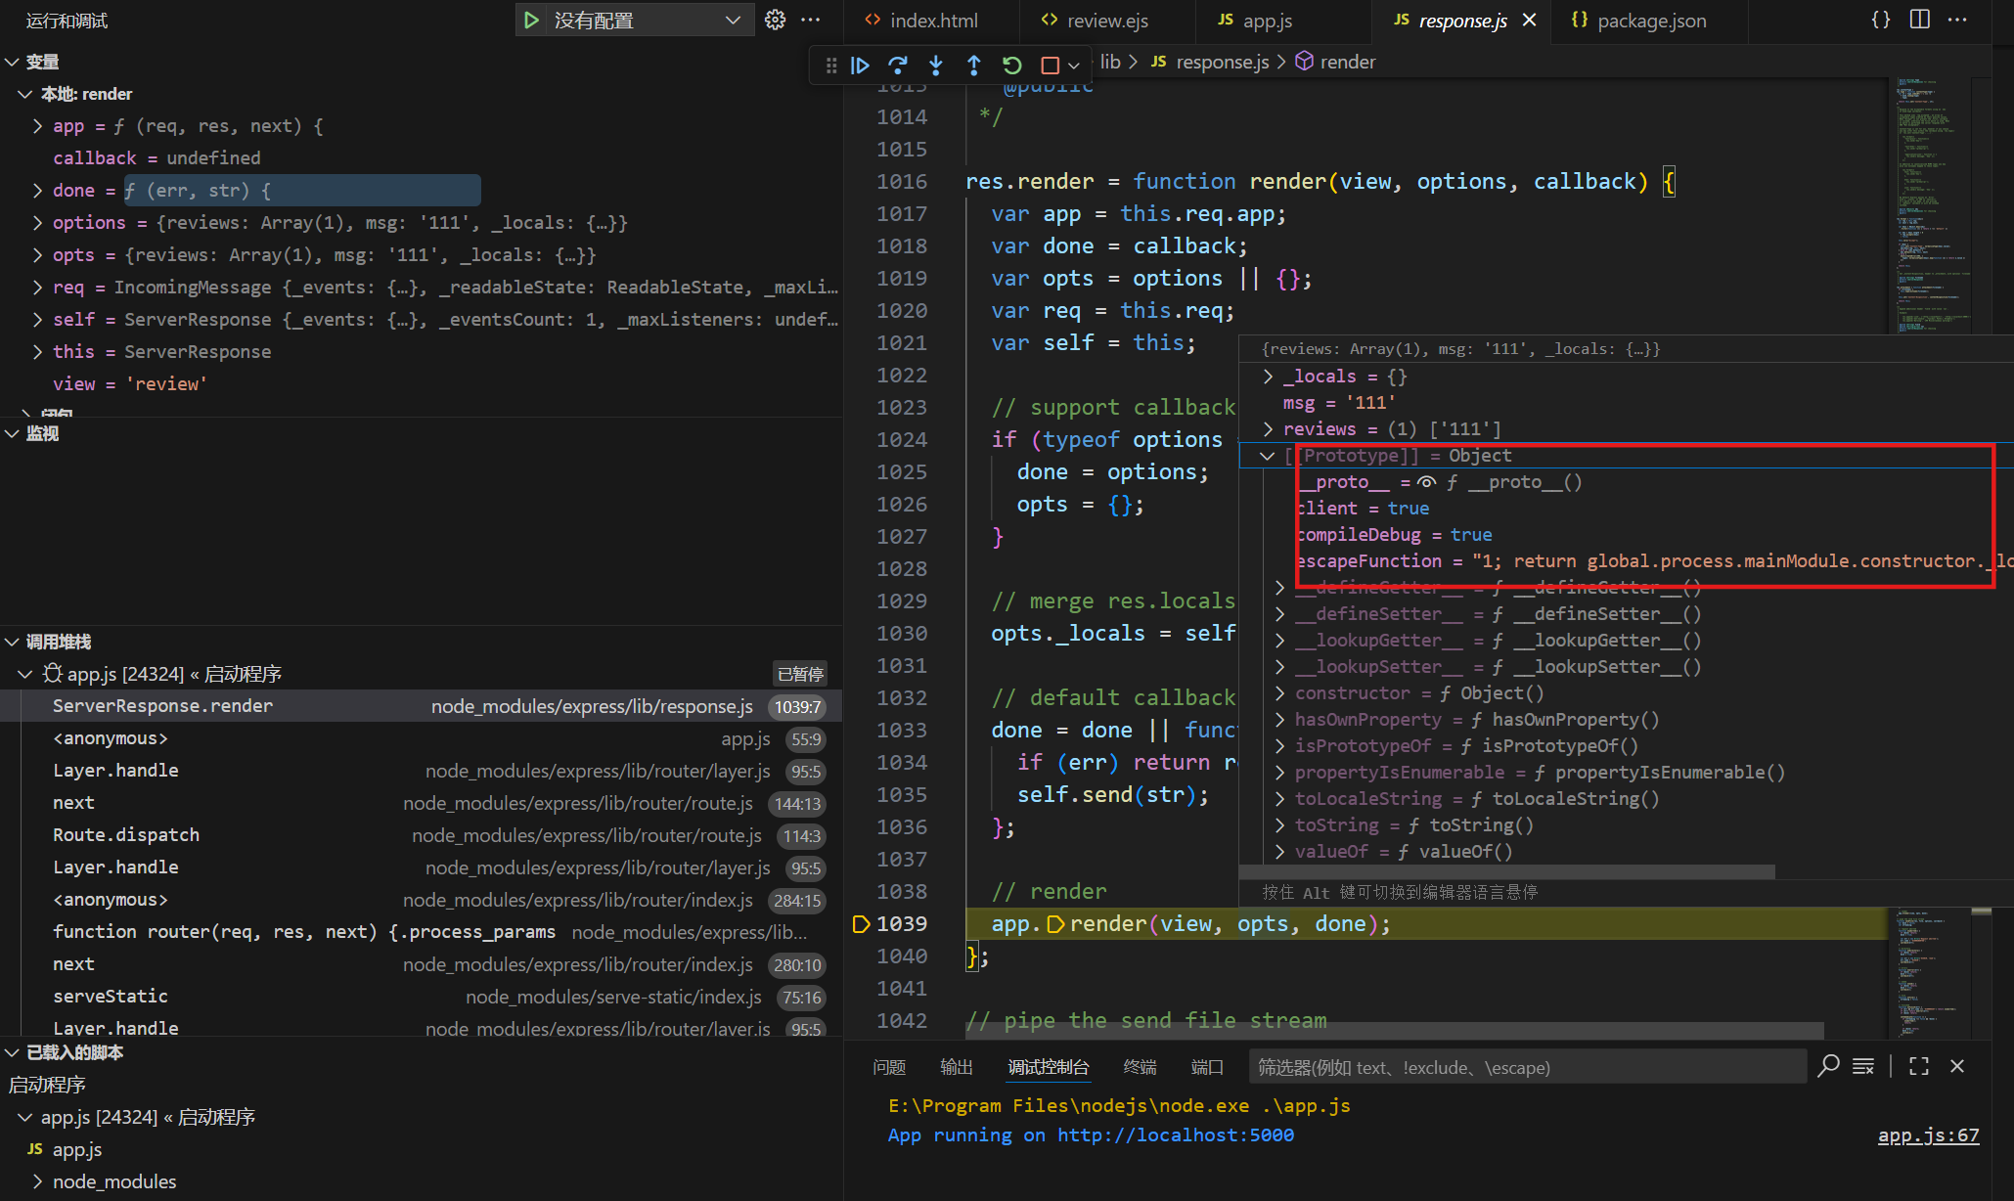Open the 终端 panel tab

[1140, 1067]
